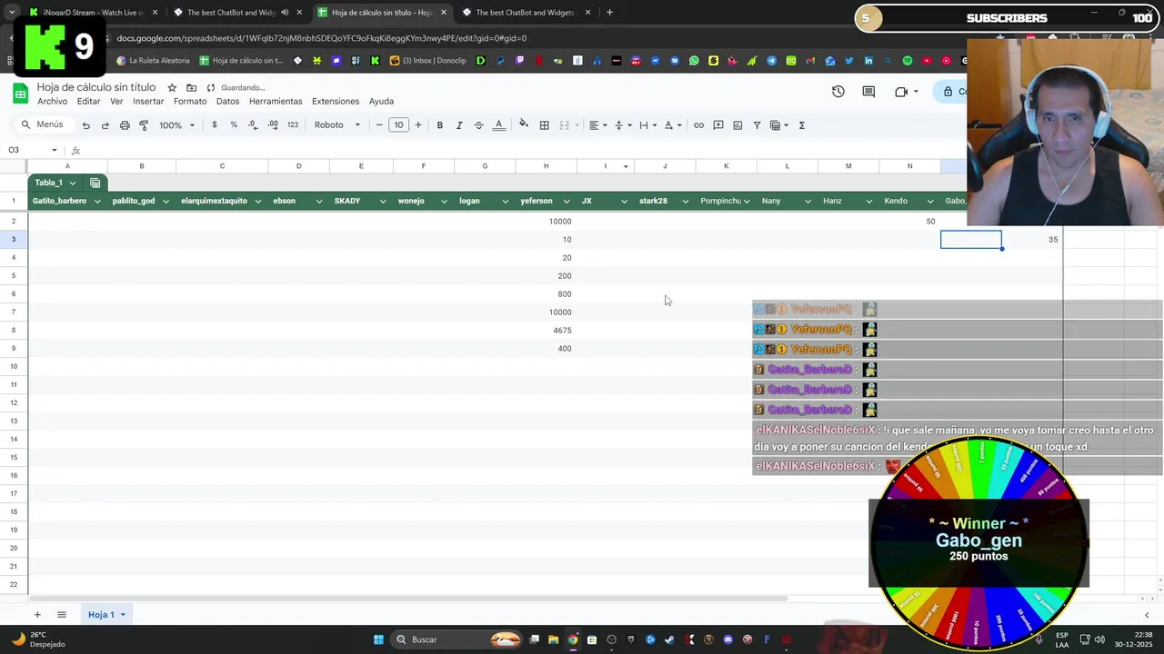Open vertical align dropdown
This screenshot has width=1164, height=654.
coord(621,125)
